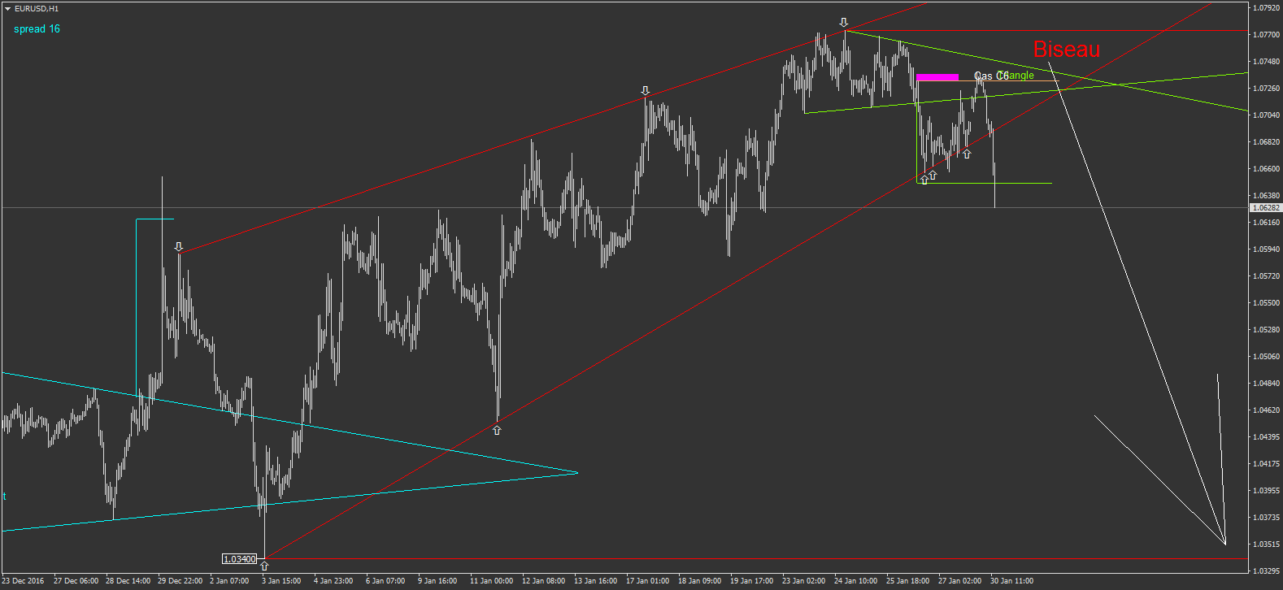Click the 17 Jan 01:00 time label

point(648,581)
